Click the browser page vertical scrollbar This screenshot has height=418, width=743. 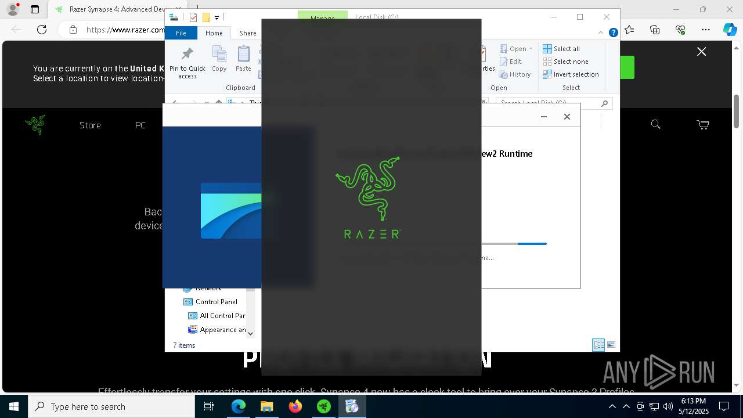(x=737, y=111)
